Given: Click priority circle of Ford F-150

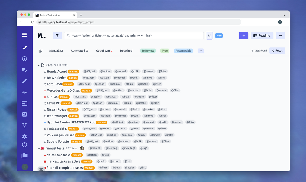Looking at the screenshot, I should click(x=45, y=84).
